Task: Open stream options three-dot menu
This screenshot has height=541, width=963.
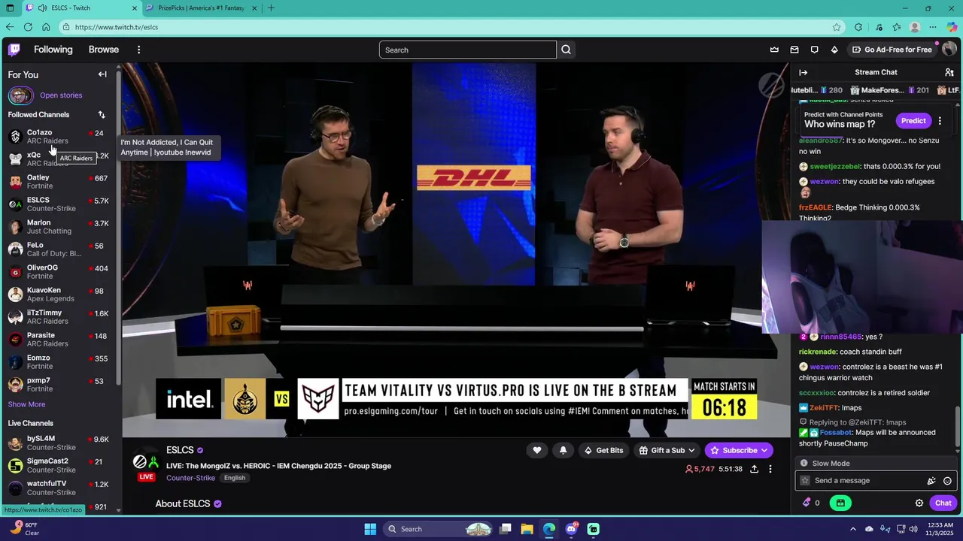Action: click(770, 469)
